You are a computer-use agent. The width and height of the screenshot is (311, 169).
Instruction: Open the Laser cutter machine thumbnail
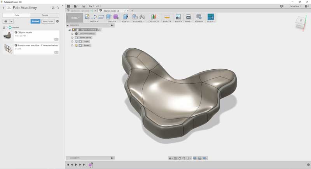pos(8,49)
